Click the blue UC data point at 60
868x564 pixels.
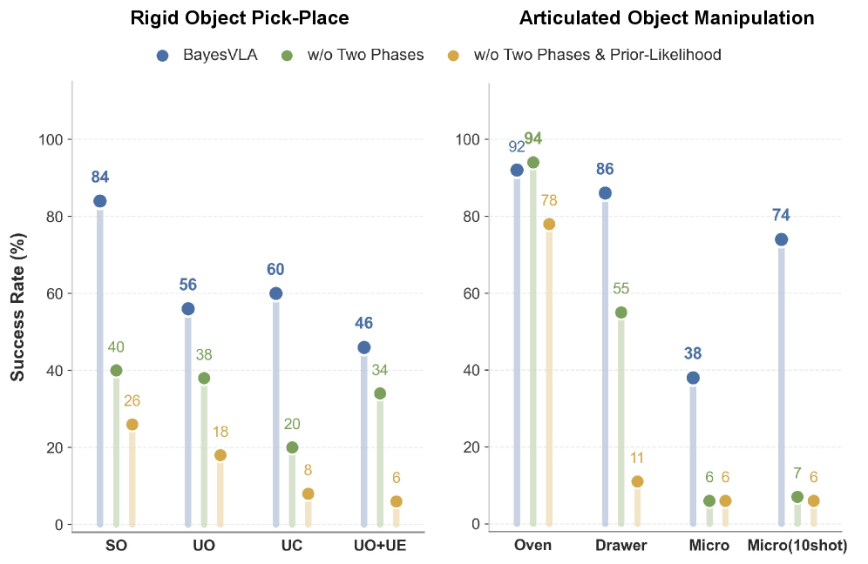[276, 293]
